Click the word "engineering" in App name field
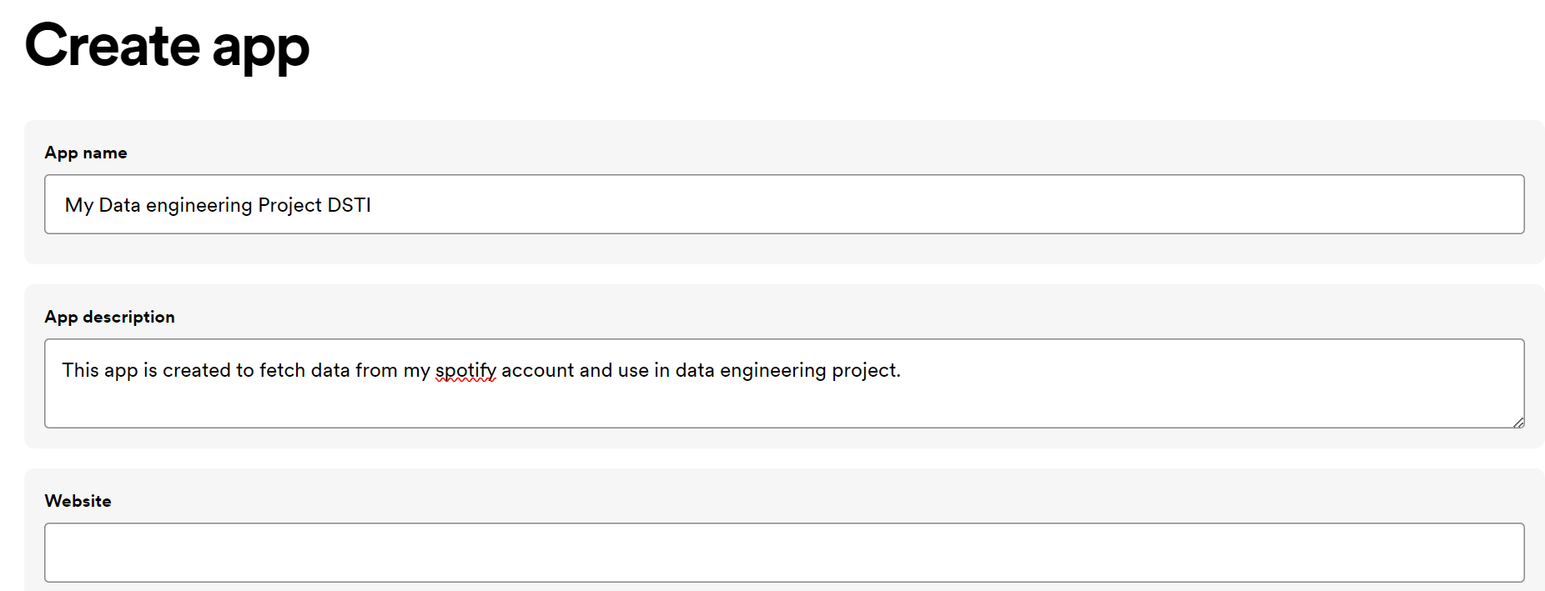 tap(199, 205)
